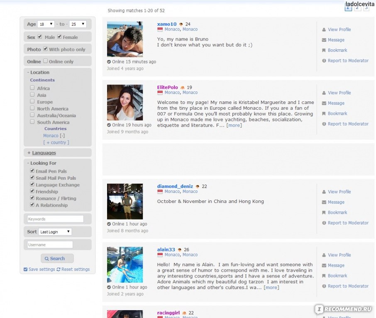Click the Message envelope icon for alain33
376x318 pixels.
tap(324, 265)
